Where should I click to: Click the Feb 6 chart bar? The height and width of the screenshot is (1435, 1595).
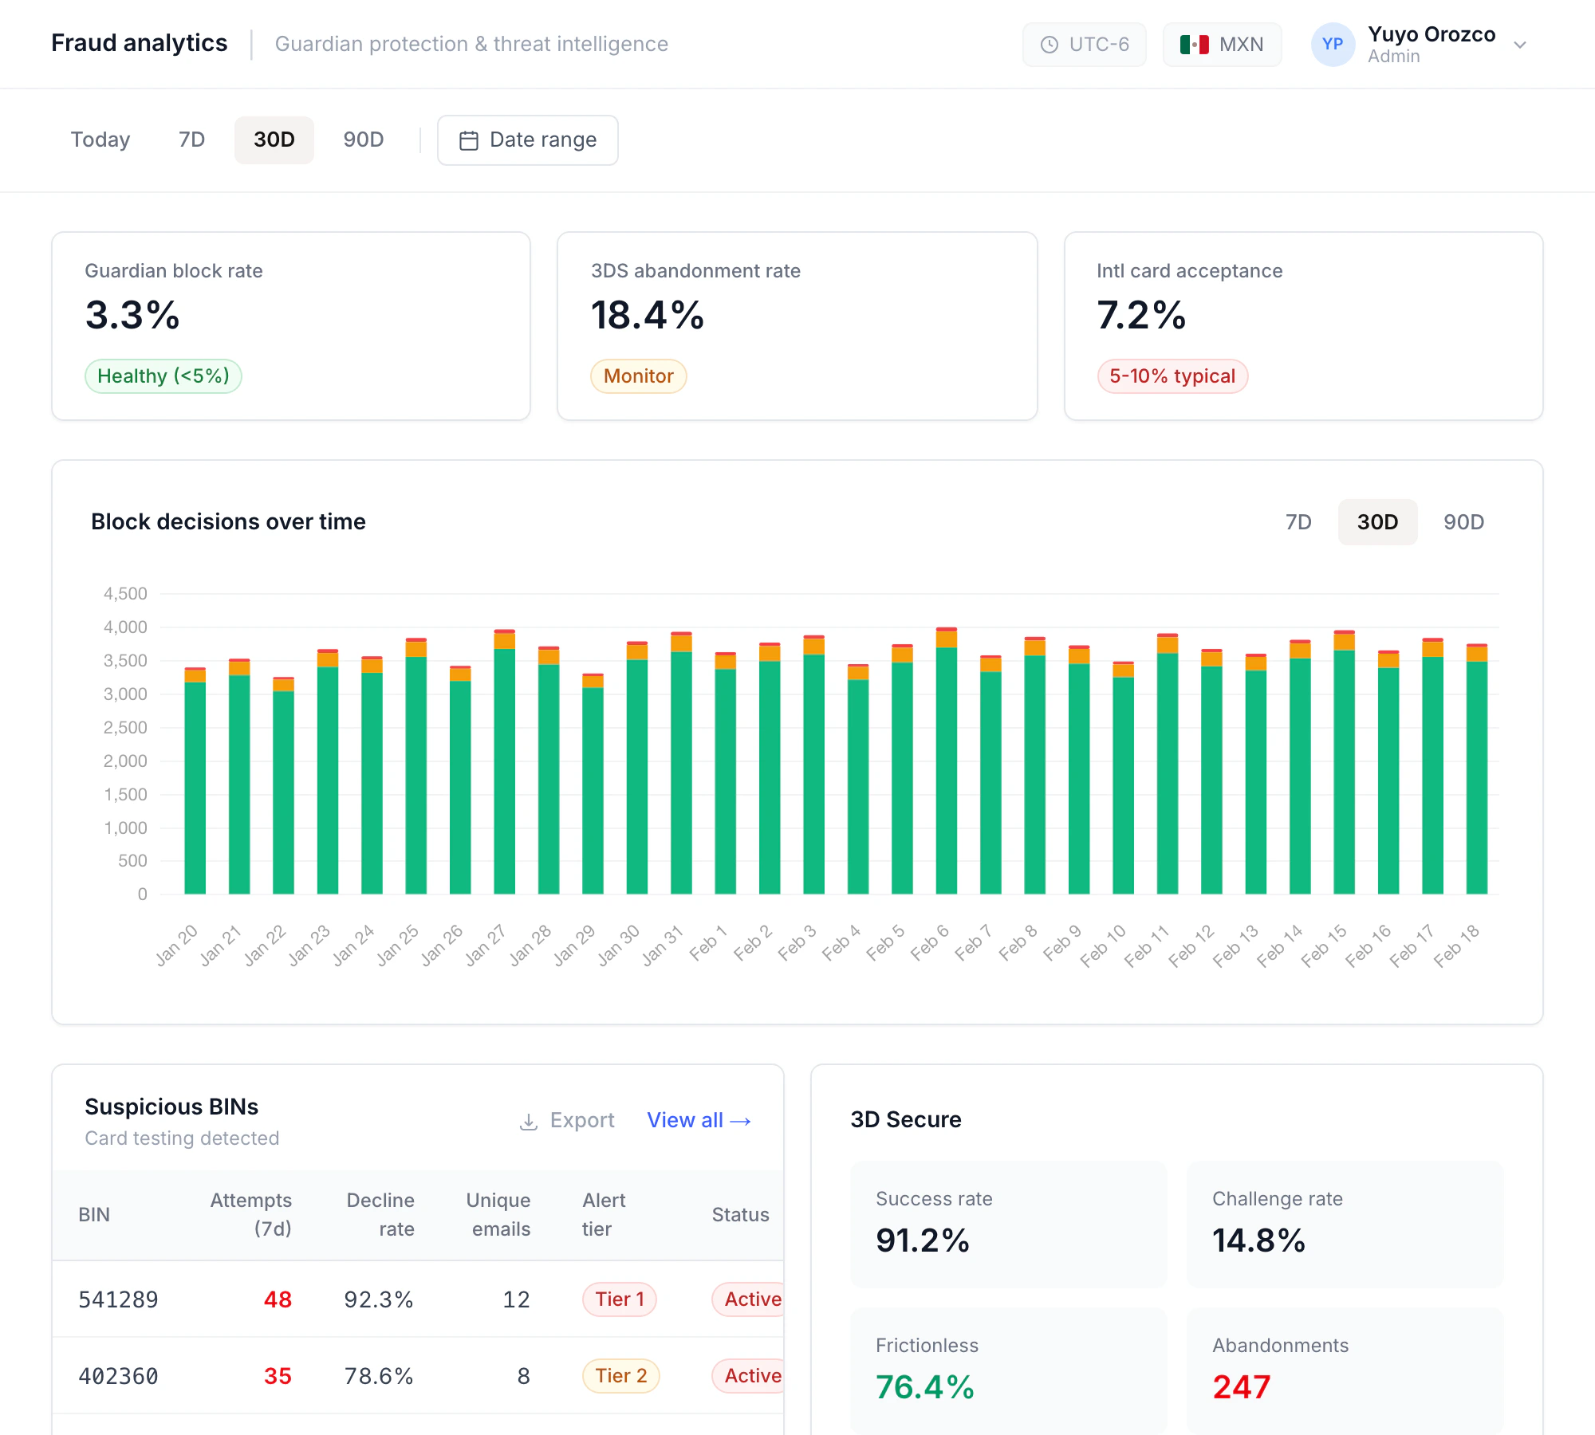pos(947,761)
